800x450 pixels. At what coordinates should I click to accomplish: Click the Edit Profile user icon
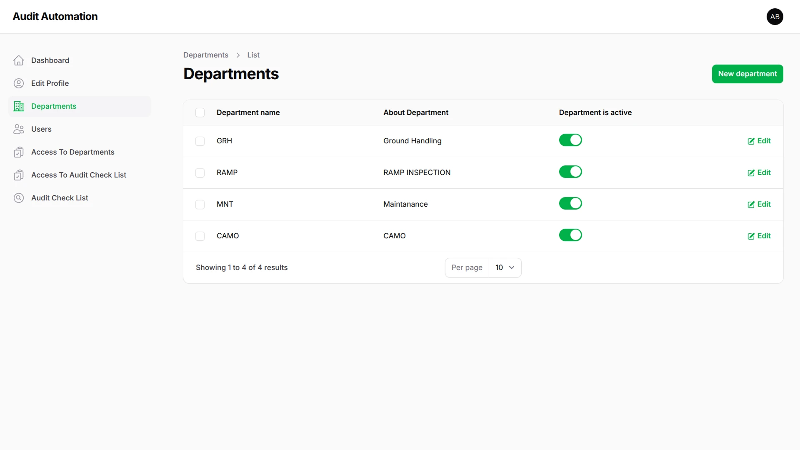coord(19,83)
